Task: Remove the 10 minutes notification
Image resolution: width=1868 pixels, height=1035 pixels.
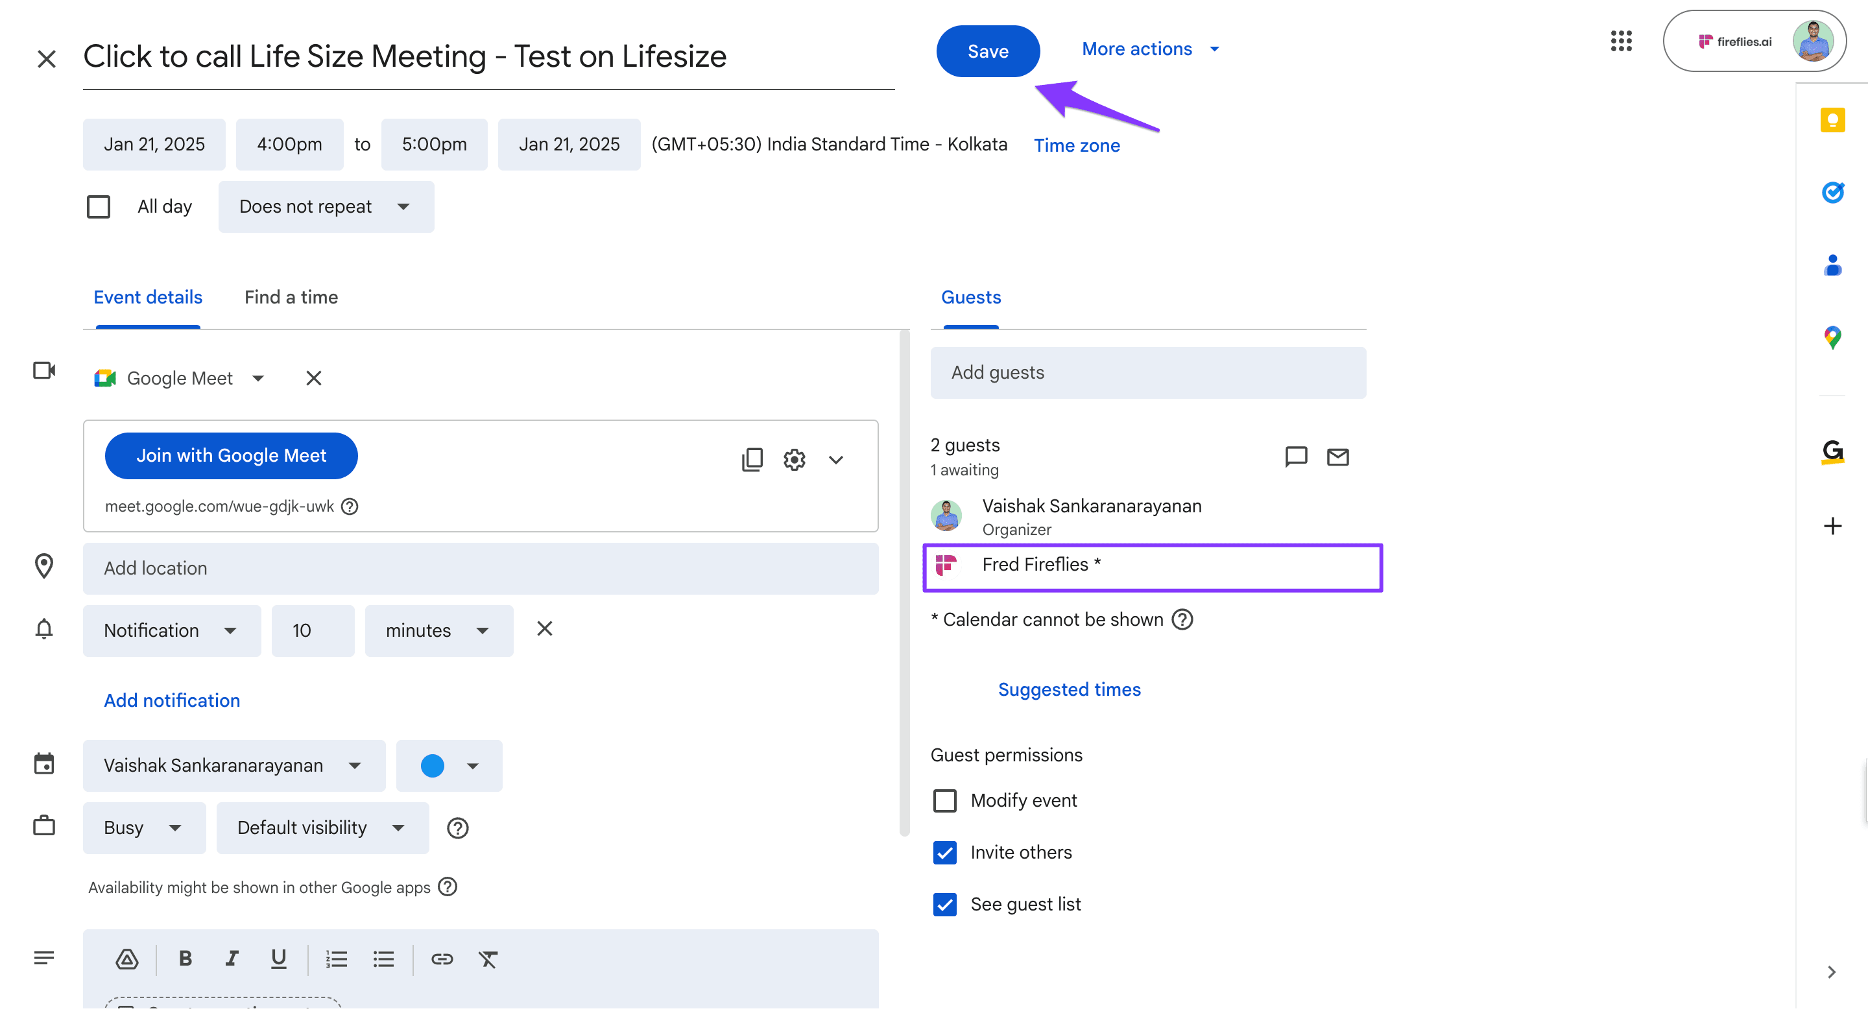Action: [545, 629]
